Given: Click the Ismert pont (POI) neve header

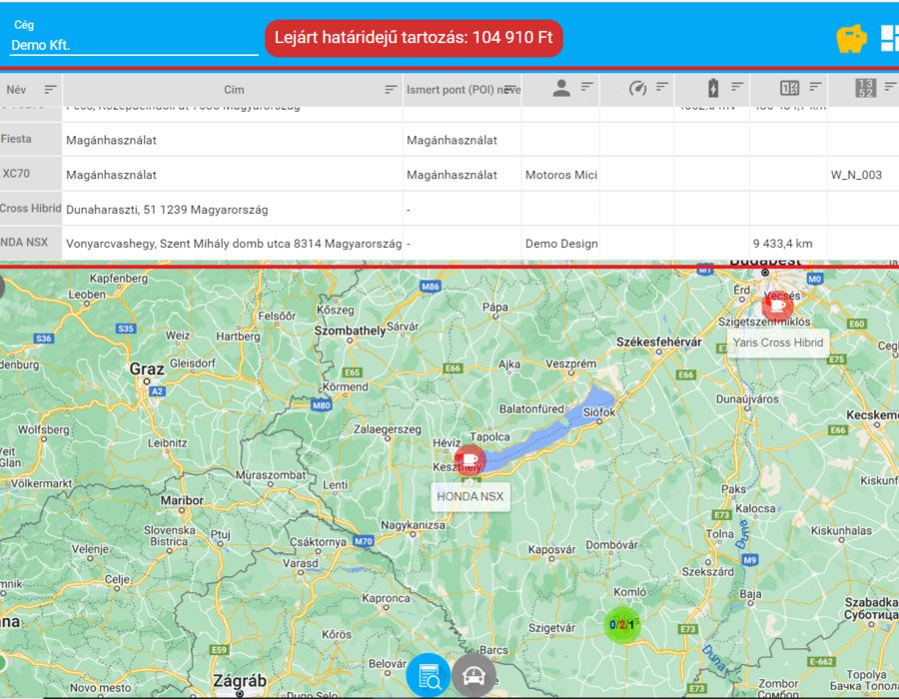Looking at the screenshot, I should (x=462, y=90).
